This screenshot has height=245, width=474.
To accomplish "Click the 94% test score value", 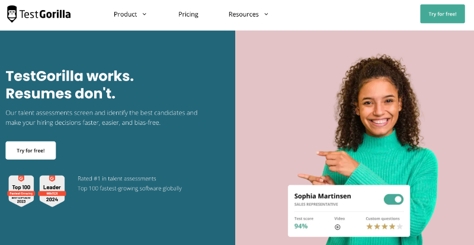I will pyautogui.click(x=301, y=227).
